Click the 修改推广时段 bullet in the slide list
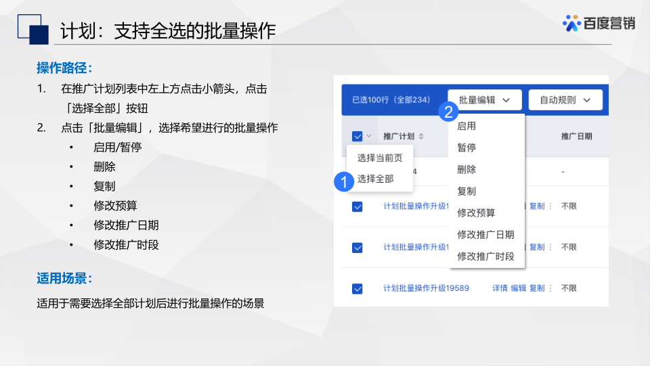Viewport: 650px width, 366px height. (126, 245)
